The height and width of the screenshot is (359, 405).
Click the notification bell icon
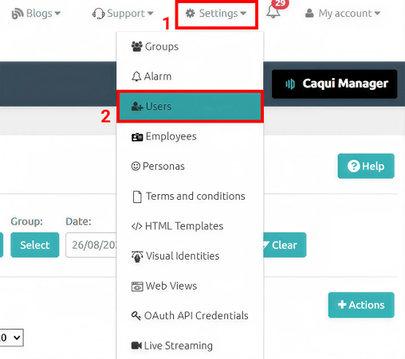(273, 11)
